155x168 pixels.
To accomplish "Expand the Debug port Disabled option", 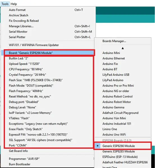I will 48,102.
